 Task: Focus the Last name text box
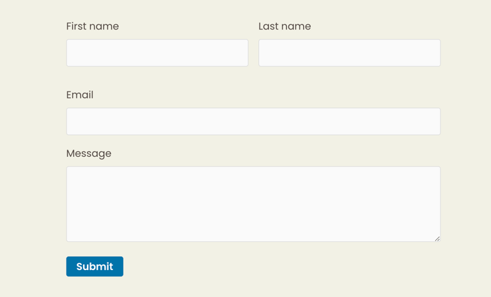coord(349,52)
